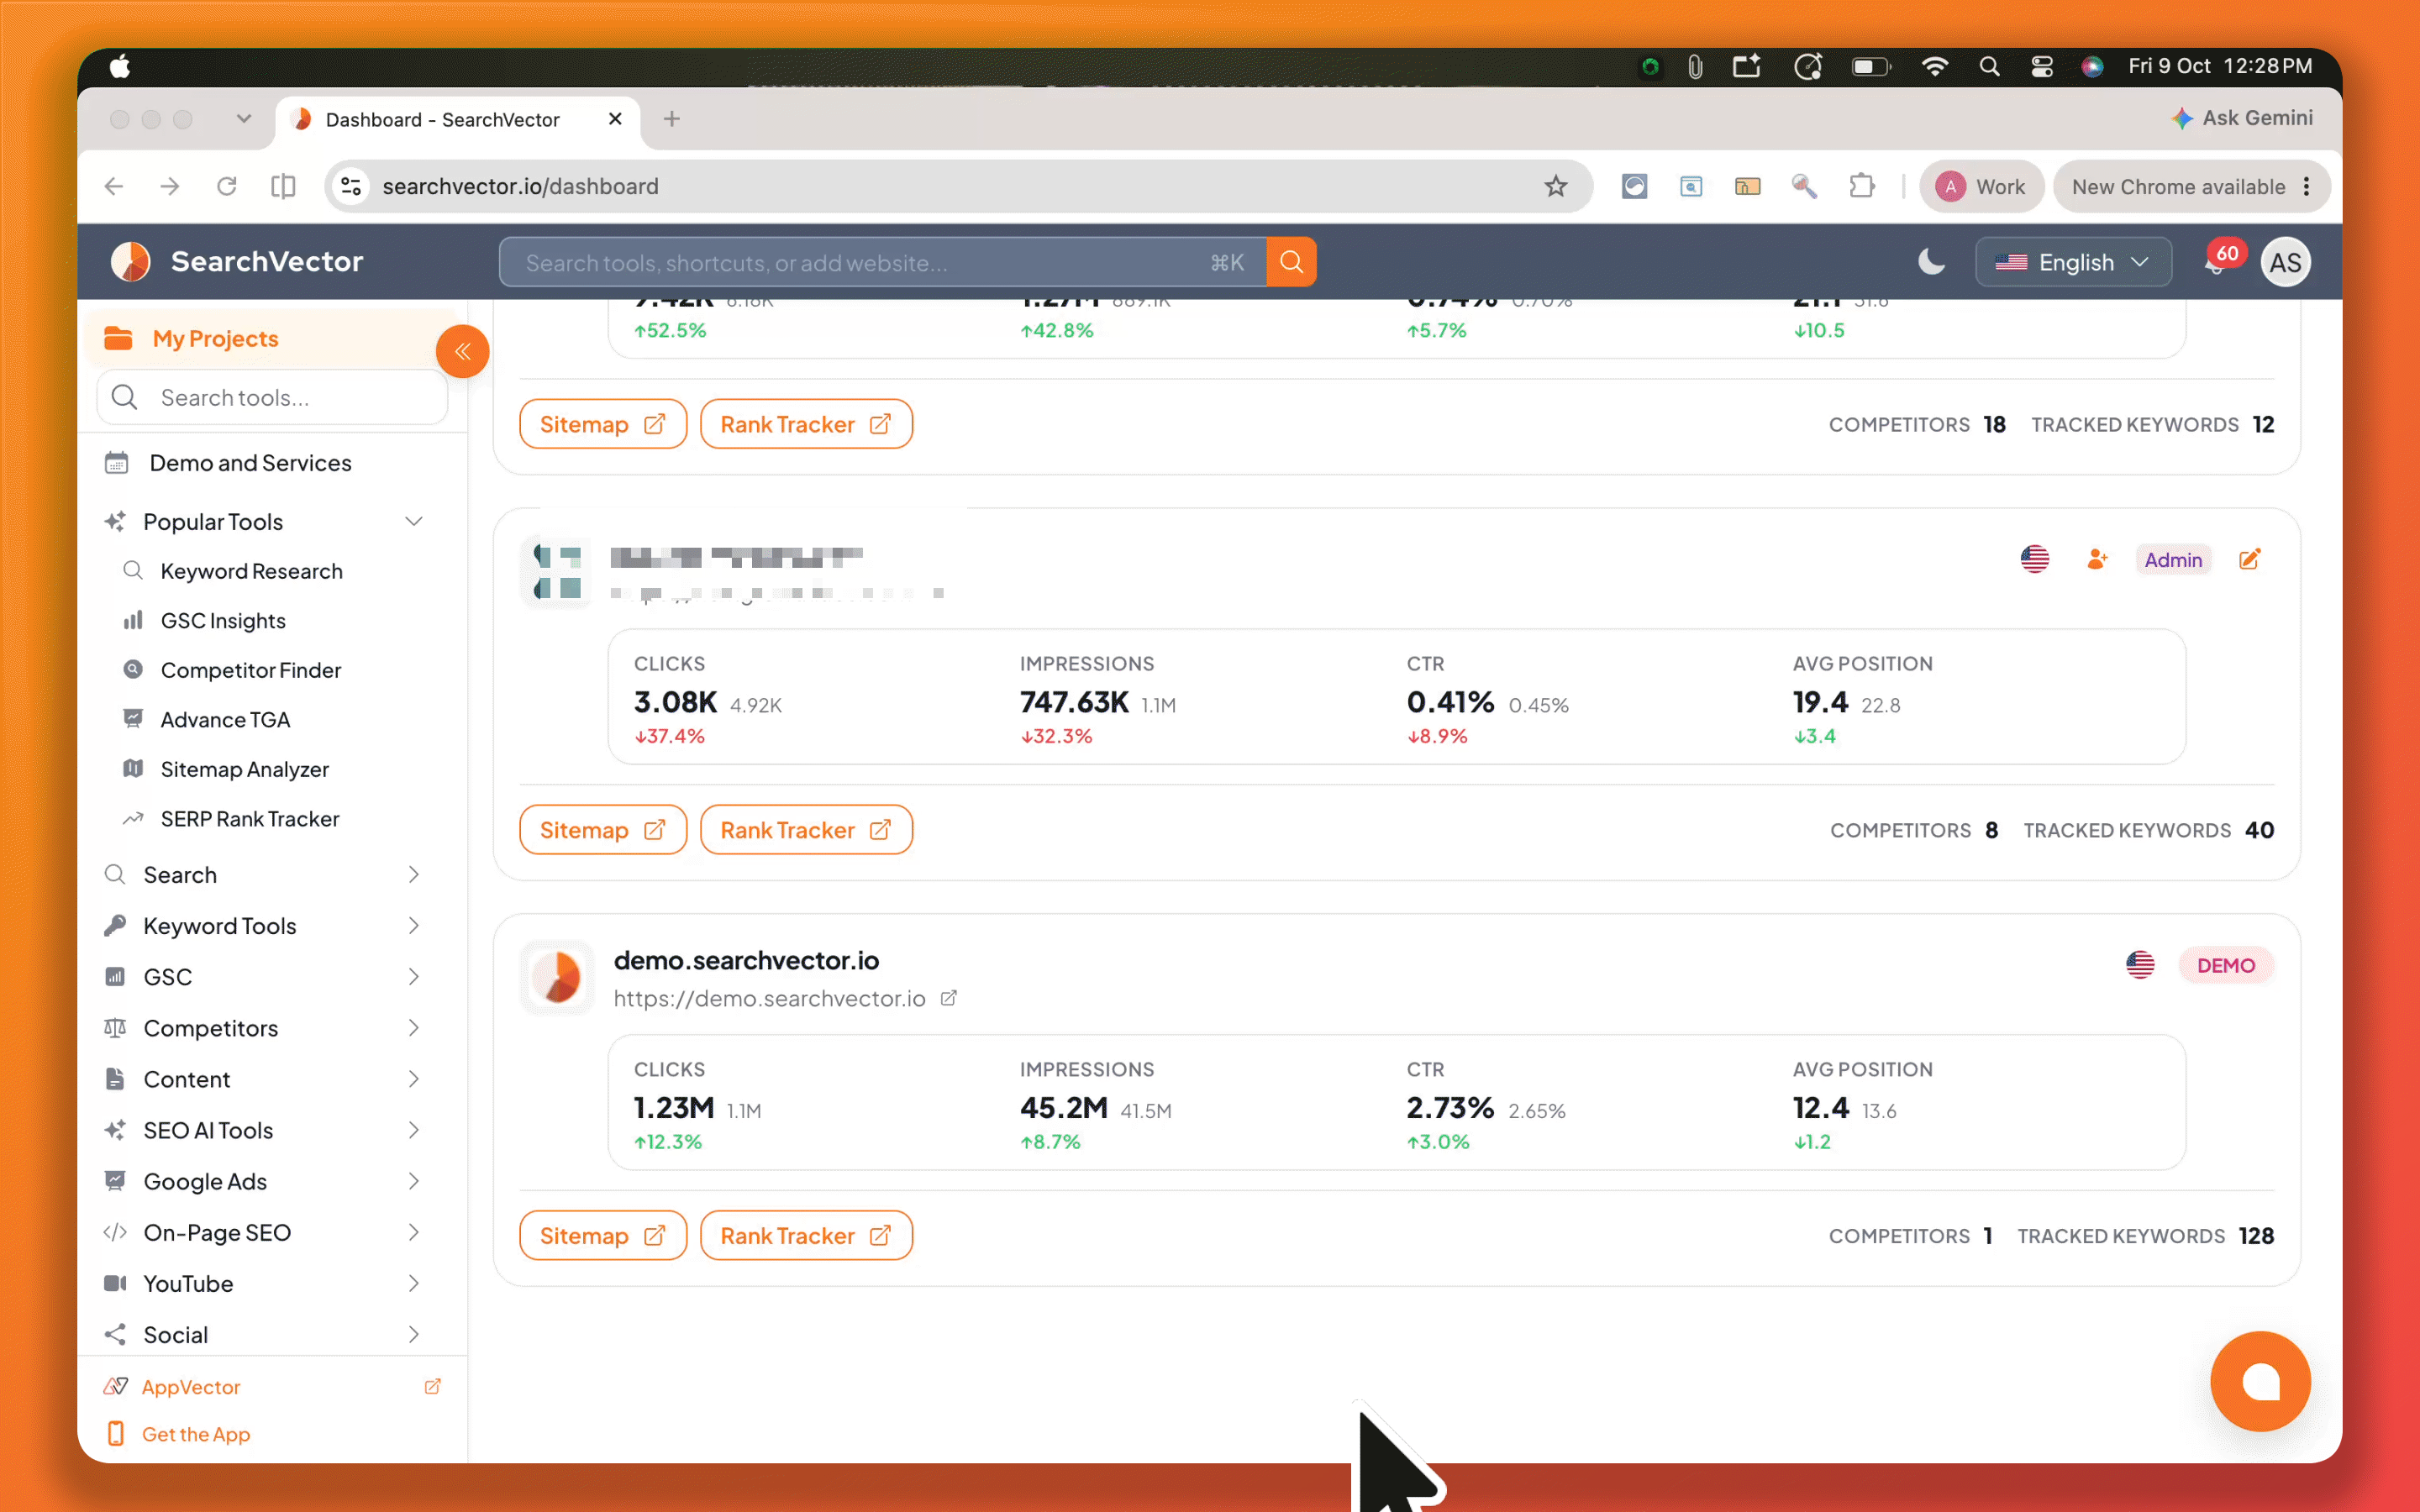Open external link icon next to demo.searchvector.io URL
The height and width of the screenshot is (1512, 2420).
pos(949,998)
